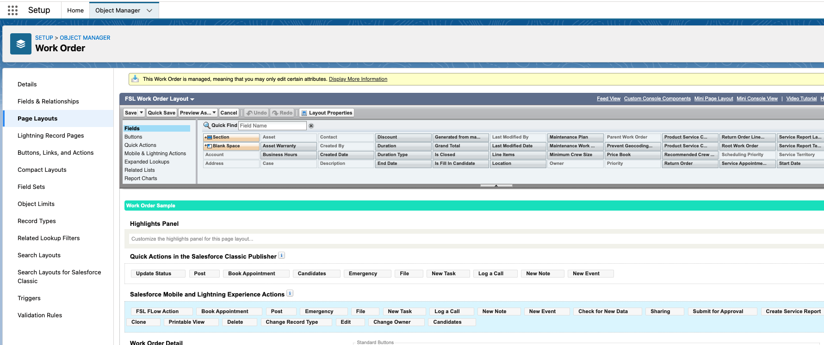Collapse the palette using the handle arrow
Viewport: 824px width, 345px height.
(496, 186)
